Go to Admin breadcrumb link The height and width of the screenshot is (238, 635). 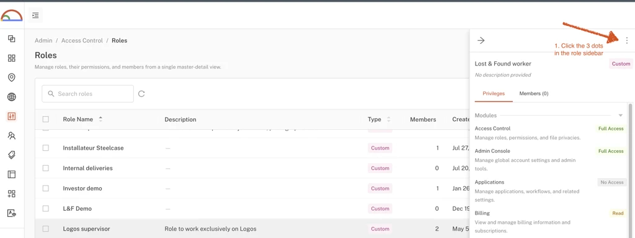click(43, 40)
